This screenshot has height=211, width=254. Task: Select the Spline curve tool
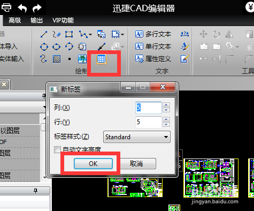[x=43, y=59]
